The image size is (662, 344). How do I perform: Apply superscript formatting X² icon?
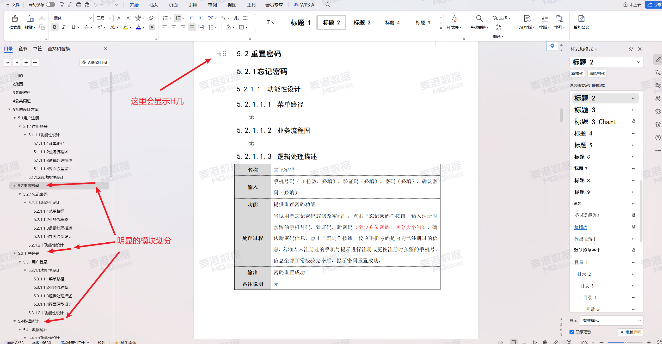[100, 27]
